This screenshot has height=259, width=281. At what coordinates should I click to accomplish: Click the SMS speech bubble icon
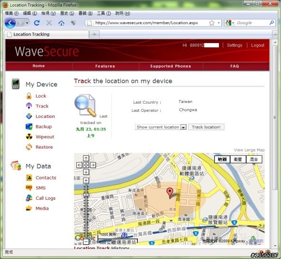[29, 188]
